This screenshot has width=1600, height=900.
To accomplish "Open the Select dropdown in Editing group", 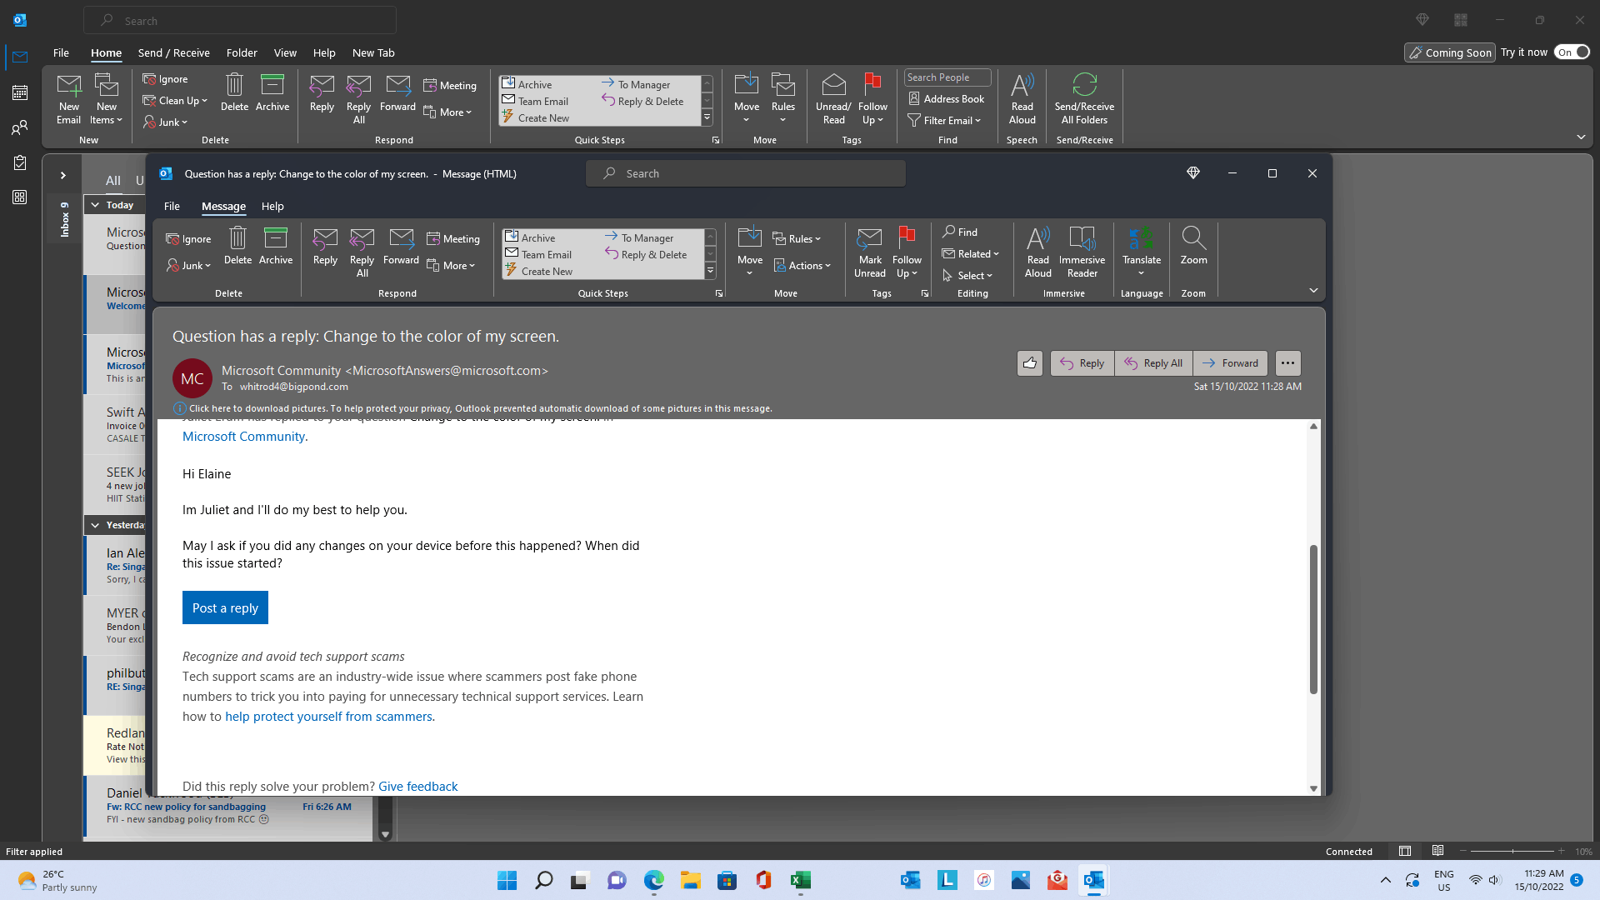I will tap(967, 276).
